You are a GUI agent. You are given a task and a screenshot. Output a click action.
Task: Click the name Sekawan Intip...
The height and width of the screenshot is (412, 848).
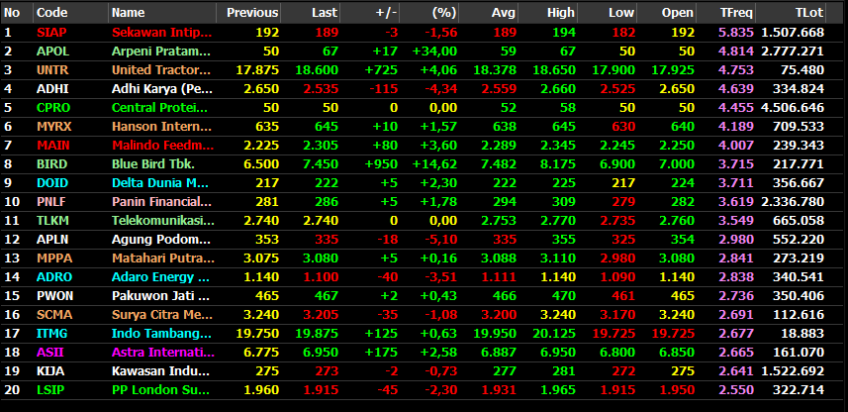162,33
